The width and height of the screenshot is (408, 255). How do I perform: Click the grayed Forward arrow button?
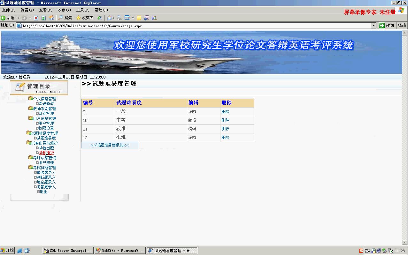point(24,18)
